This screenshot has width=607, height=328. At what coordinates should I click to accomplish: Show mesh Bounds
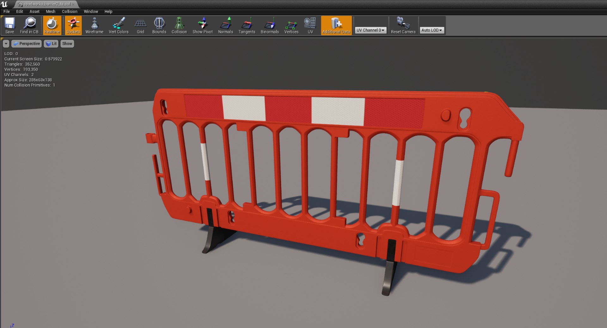click(159, 25)
